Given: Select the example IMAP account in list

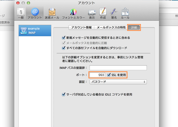Looking at the screenshot, I should [35, 31].
